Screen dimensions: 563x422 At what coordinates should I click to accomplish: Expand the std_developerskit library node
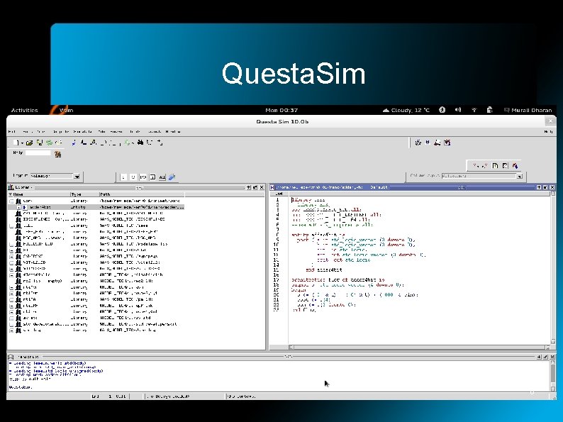coord(11,324)
